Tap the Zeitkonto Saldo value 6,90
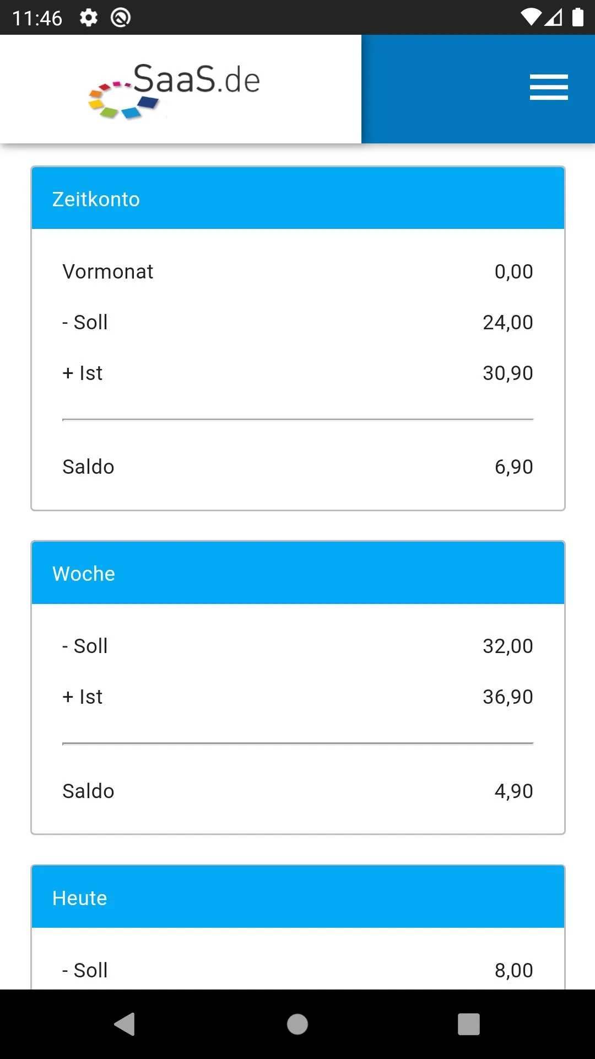 click(514, 467)
